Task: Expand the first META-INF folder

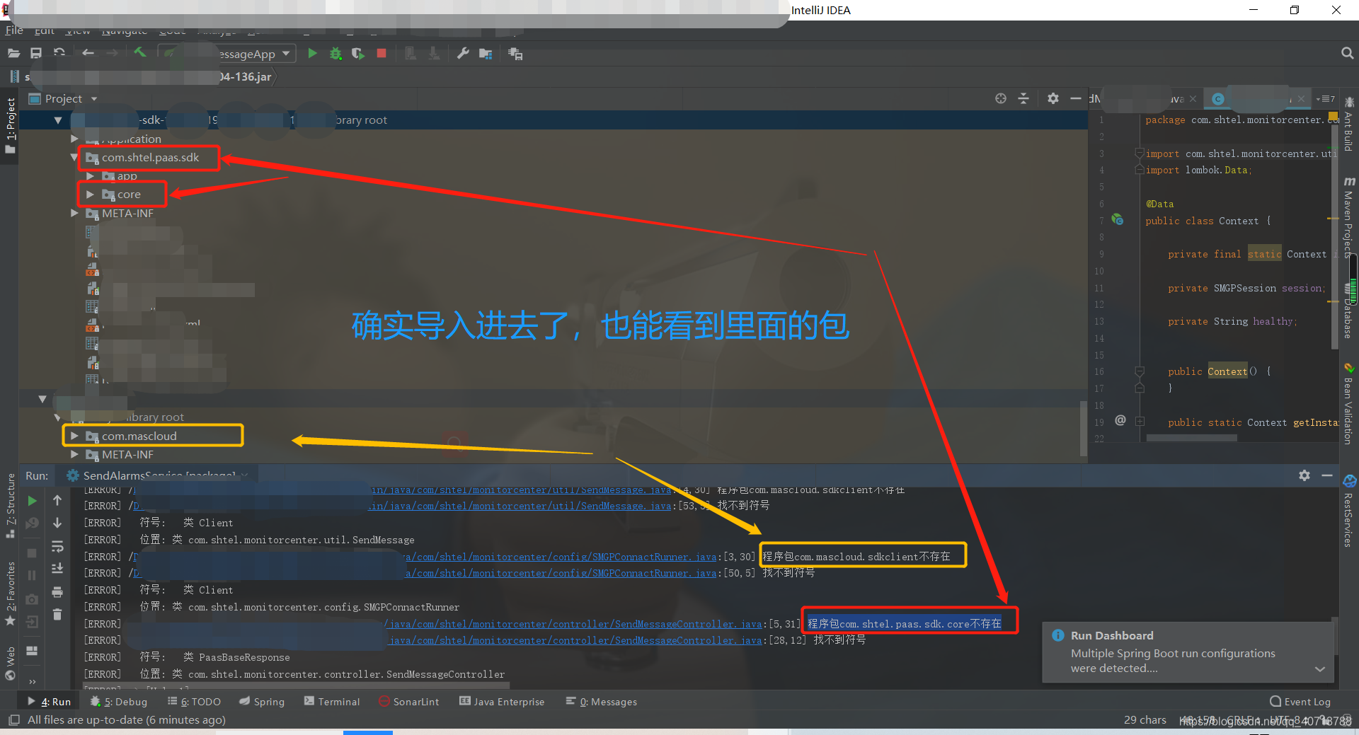Action: point(74,213)
